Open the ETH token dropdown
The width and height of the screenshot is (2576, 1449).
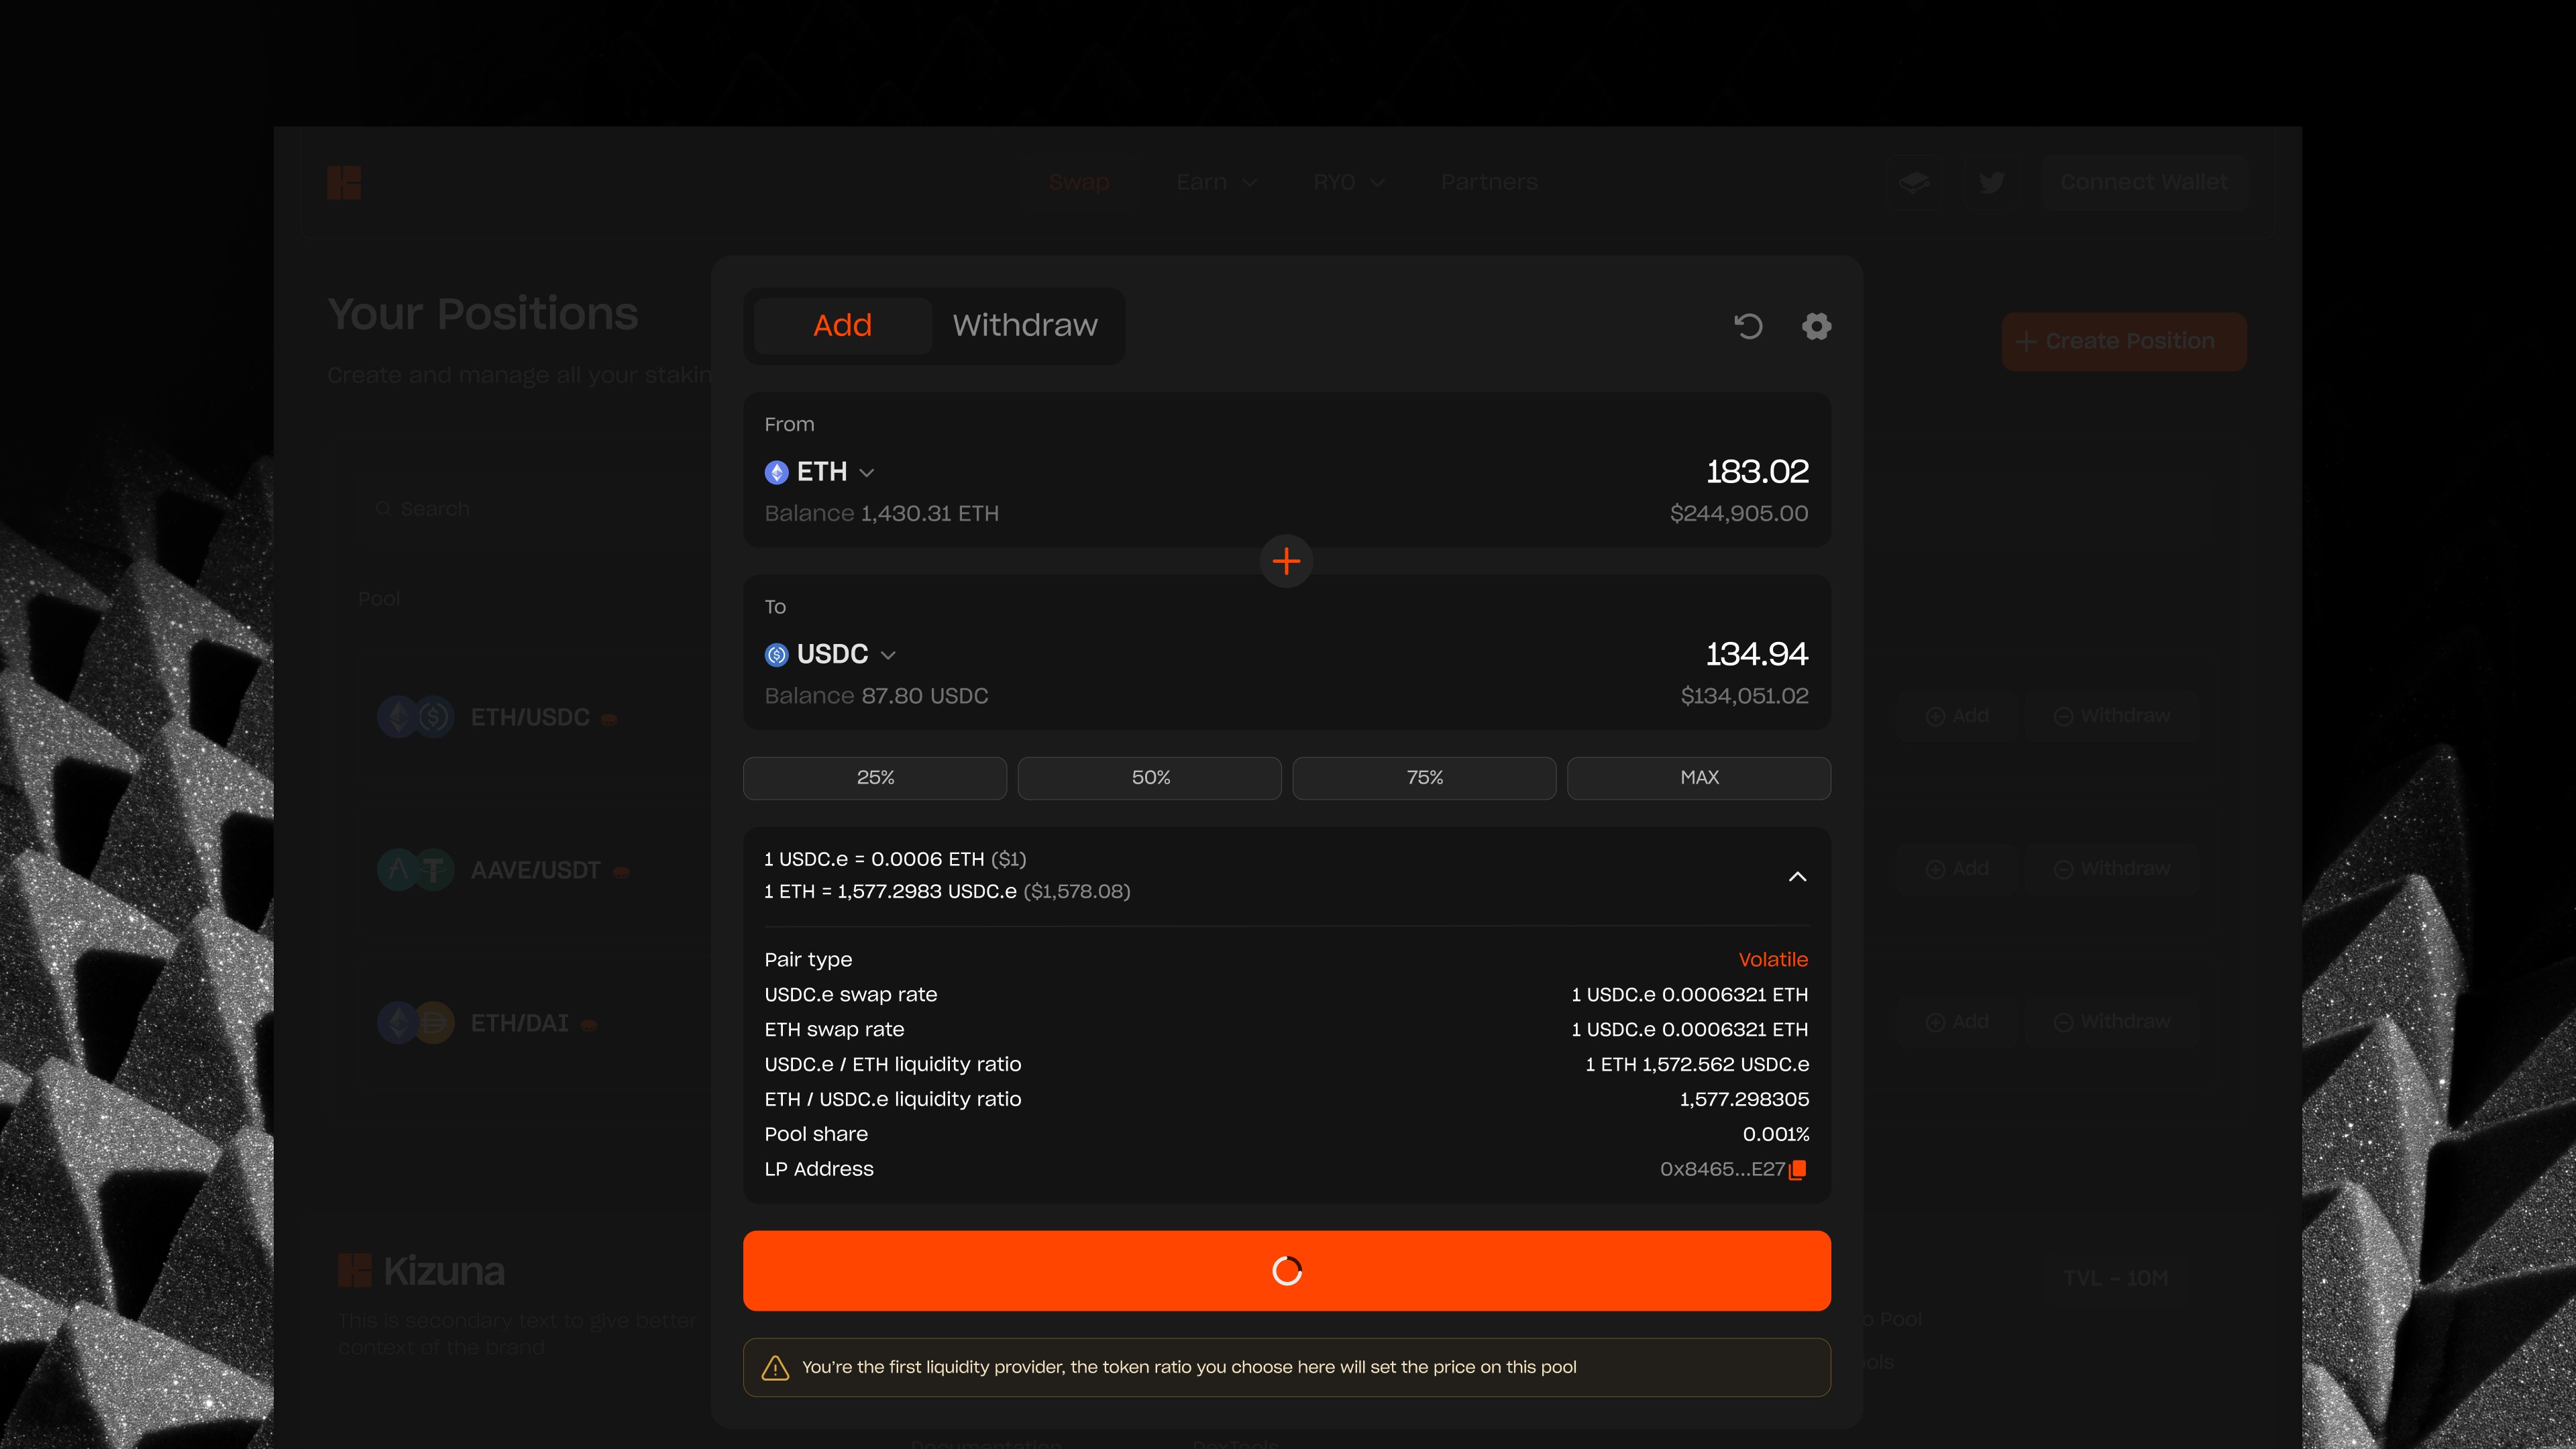pyautogui.click(x=866, y=473)
